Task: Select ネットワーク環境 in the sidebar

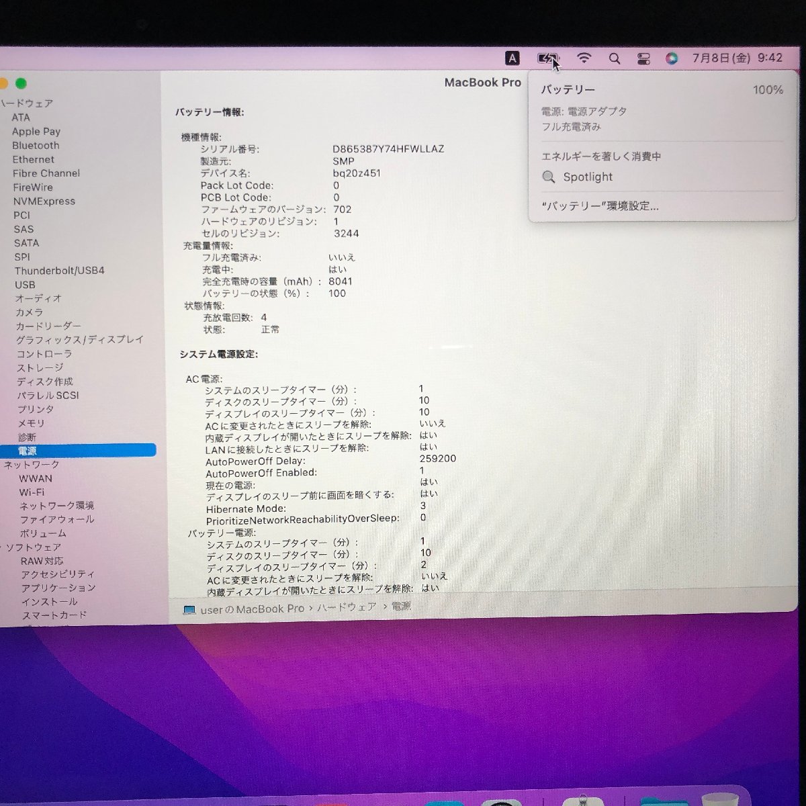Action: tap(56, 506)
